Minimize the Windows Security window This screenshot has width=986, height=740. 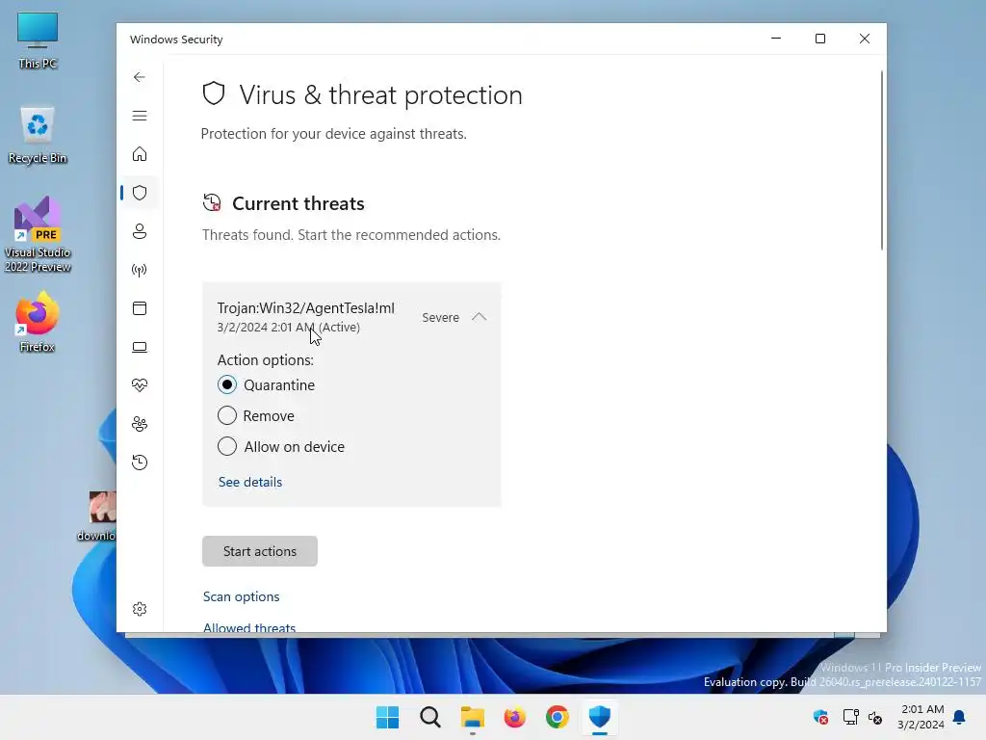[776, 39]
